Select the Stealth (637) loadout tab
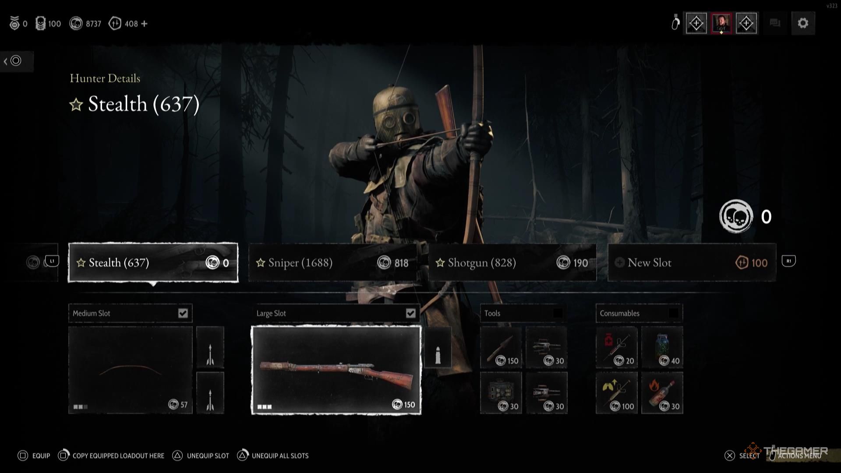841x473 pixels. coord(153,262)
